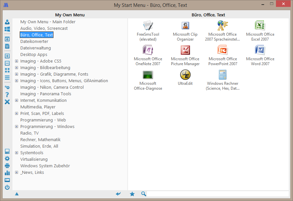Click the document page sidebar icon

(x=7, y=46)
